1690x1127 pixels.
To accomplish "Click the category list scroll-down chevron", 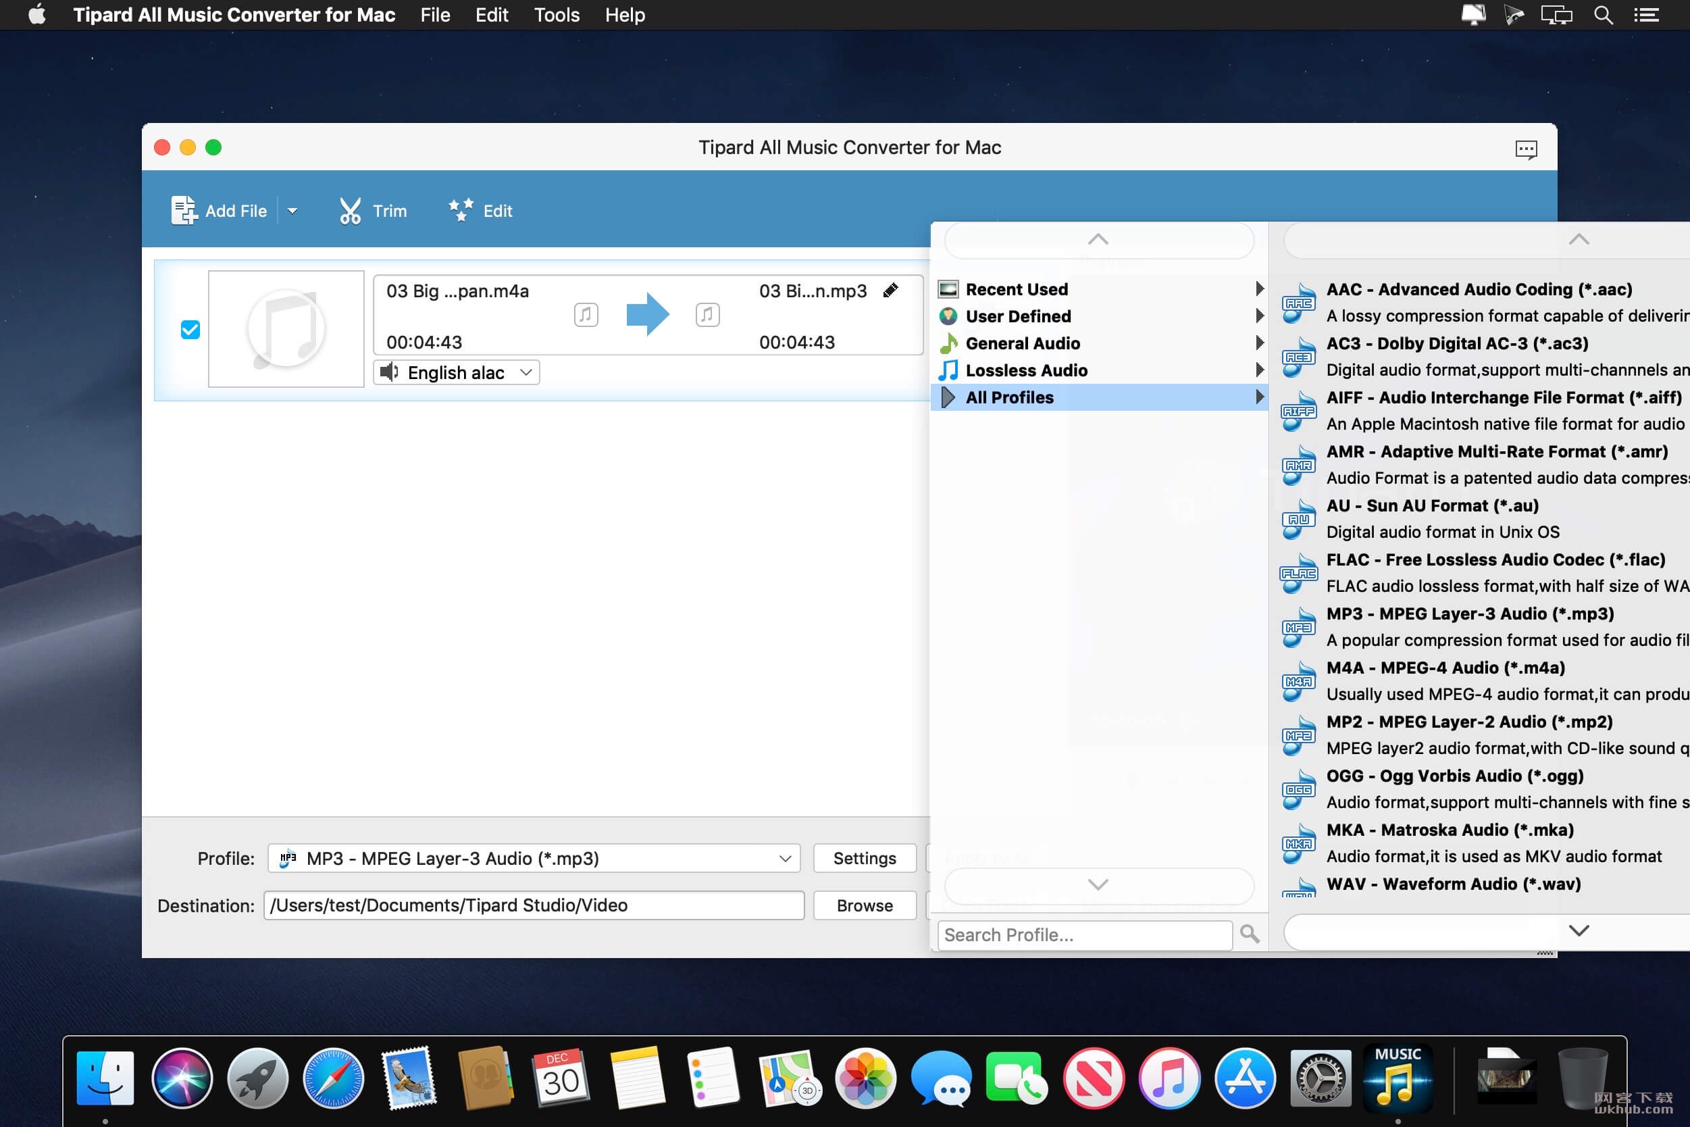I will pyautogui.click(x=1099, y=885).
